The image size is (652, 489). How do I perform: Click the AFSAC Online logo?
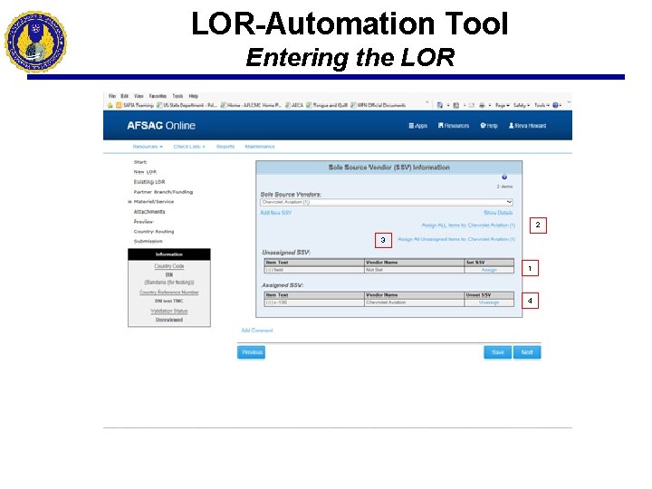point(161,126)
